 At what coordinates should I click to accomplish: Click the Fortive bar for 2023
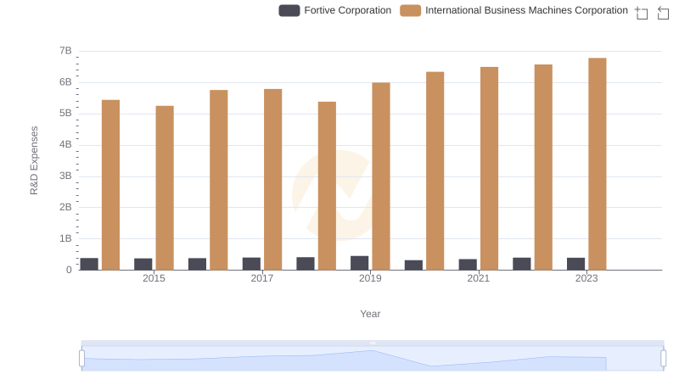[576, 264]
